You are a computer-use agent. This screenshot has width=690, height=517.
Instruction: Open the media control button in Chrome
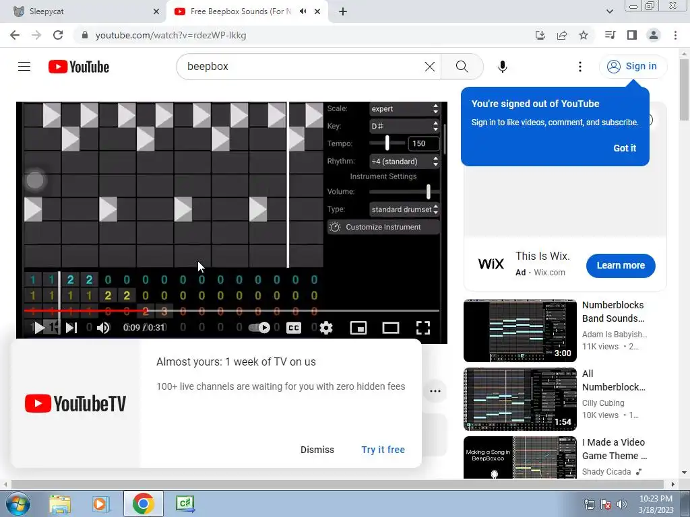pyautogui.click(x=610, y=35)
